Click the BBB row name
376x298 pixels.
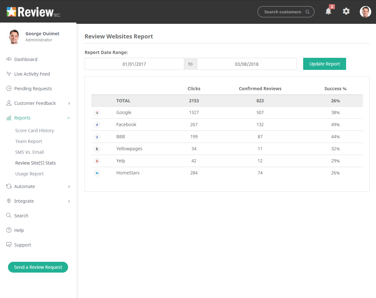click(x=121, y=137)
